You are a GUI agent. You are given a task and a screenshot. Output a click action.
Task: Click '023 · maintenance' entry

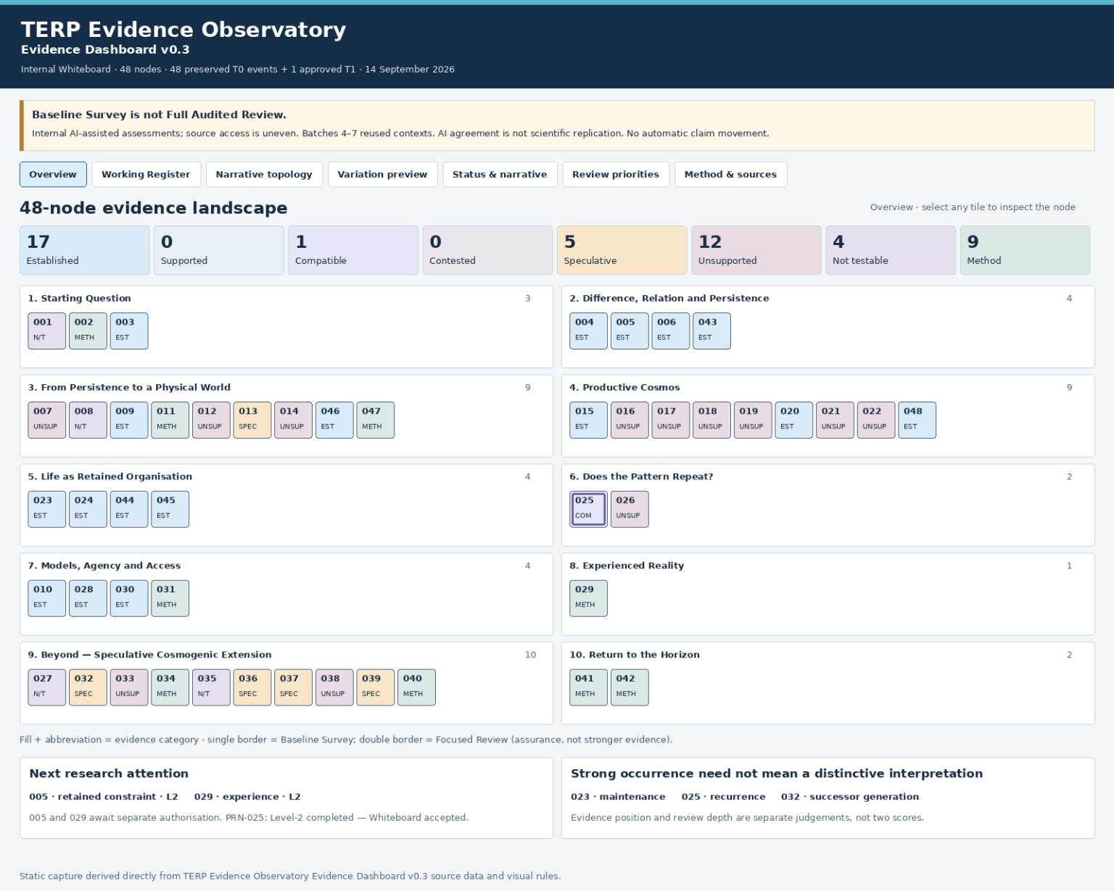click(x=618, y=797)
